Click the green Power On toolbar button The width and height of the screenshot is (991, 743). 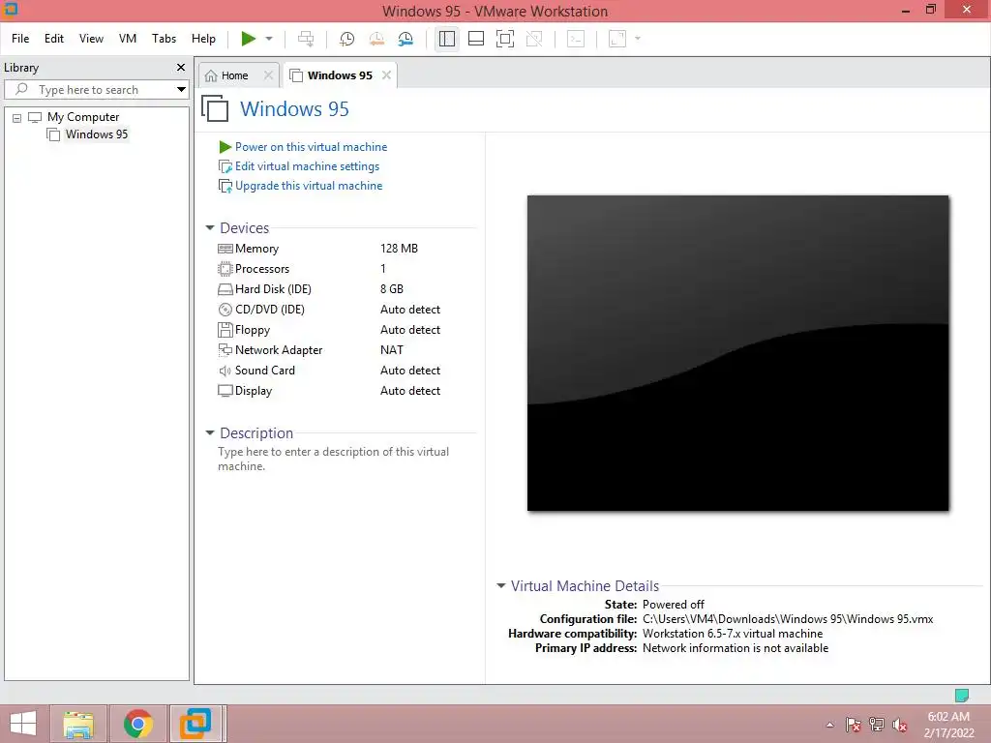click(249, 39)
